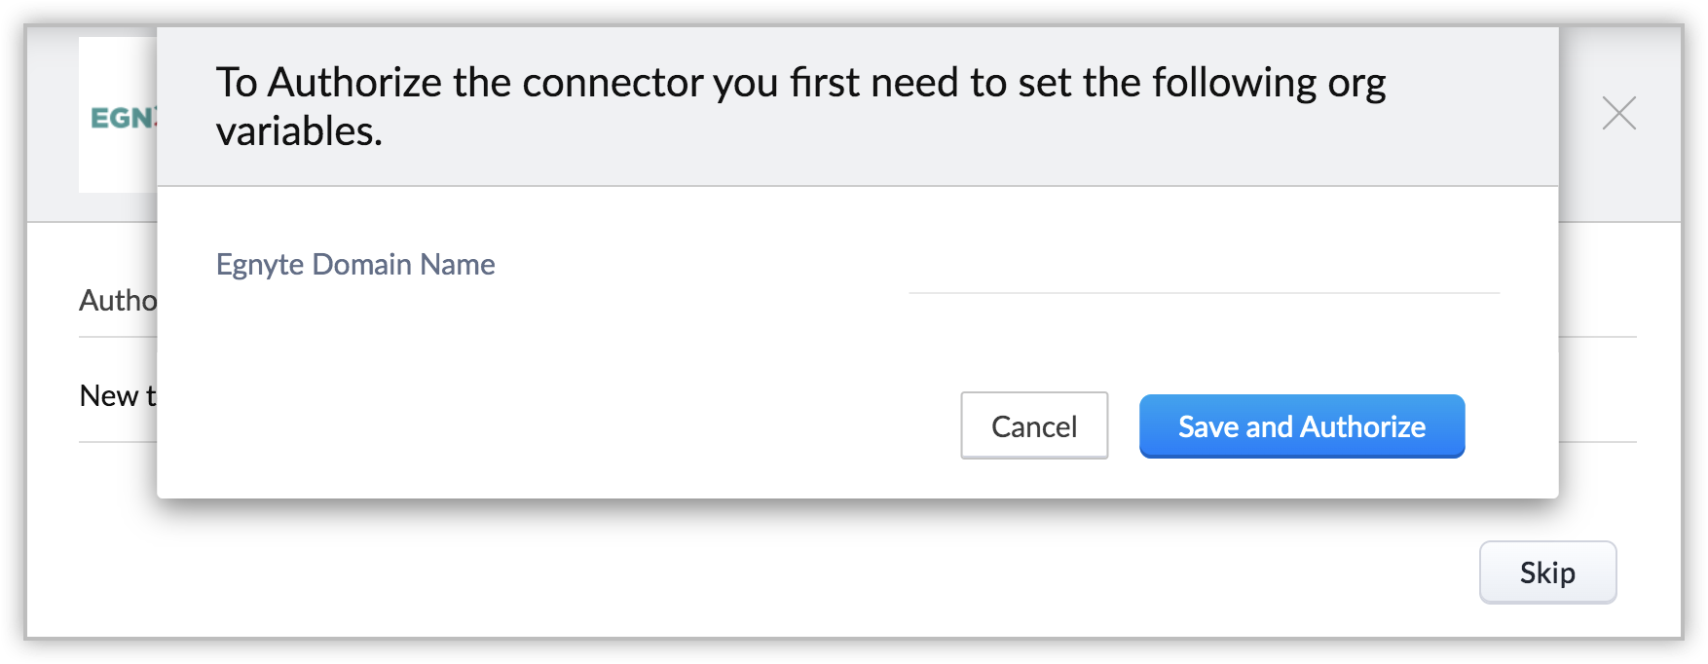
Task: Click the Egnyte Domain Name label
Action: pyautogui.click(x=355, y=265)
